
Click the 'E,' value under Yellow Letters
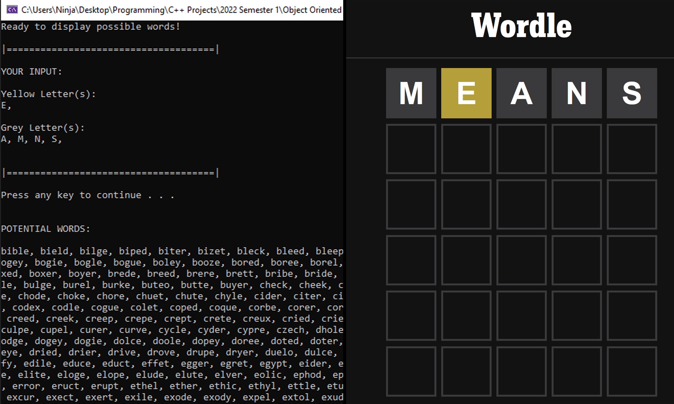pos(6,106)
